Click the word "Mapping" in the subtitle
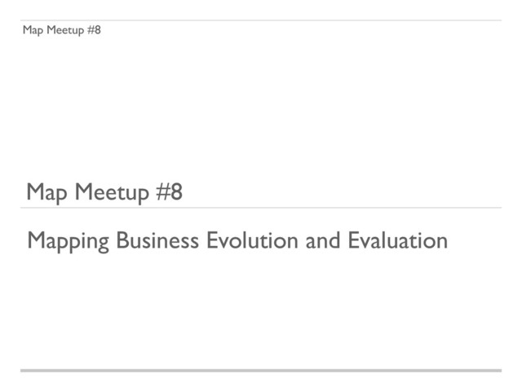 [x=68, y=242]
